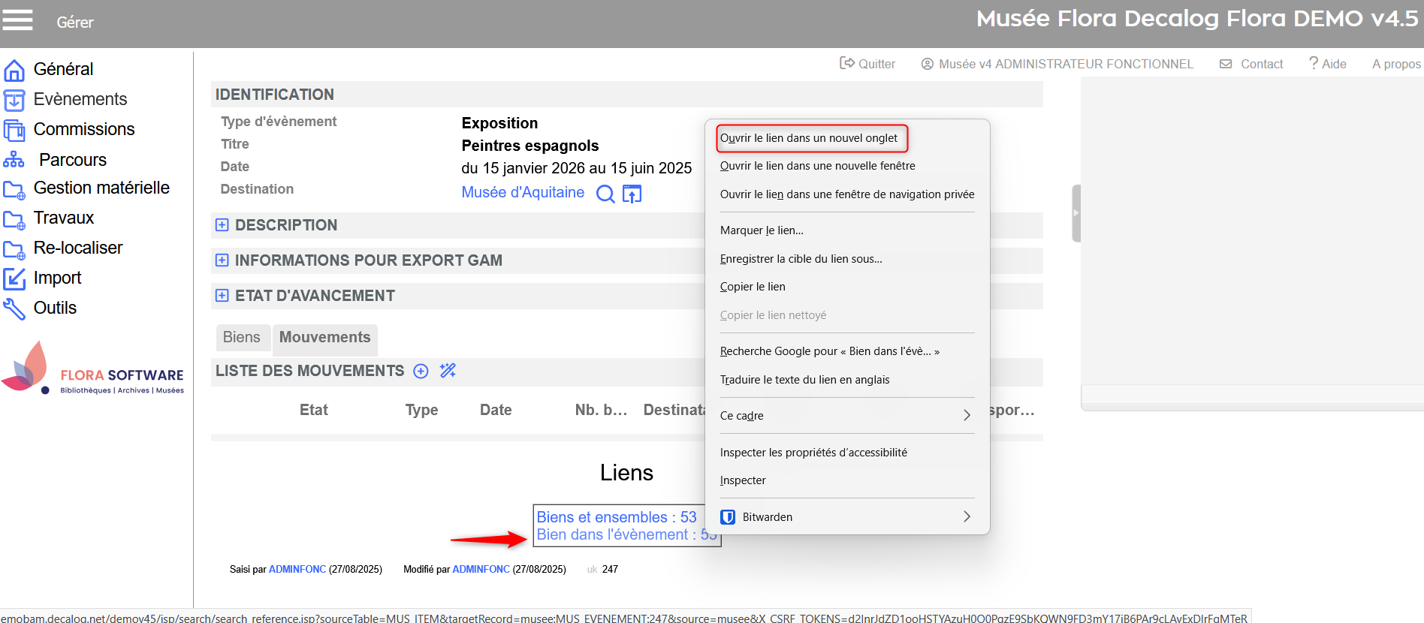
Task: Click the Contact envelope icon
Action: tap(1226, 65)
